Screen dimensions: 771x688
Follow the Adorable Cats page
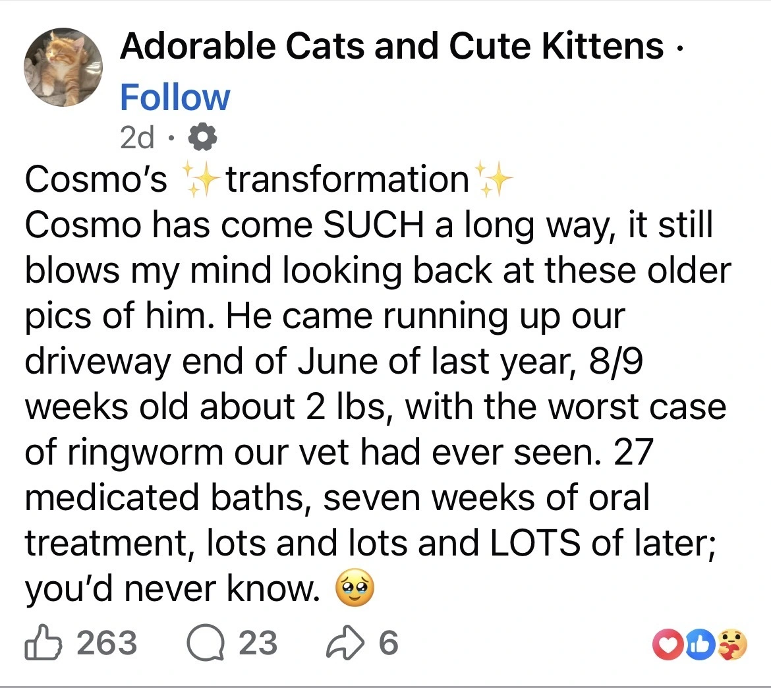coord(175,98)
